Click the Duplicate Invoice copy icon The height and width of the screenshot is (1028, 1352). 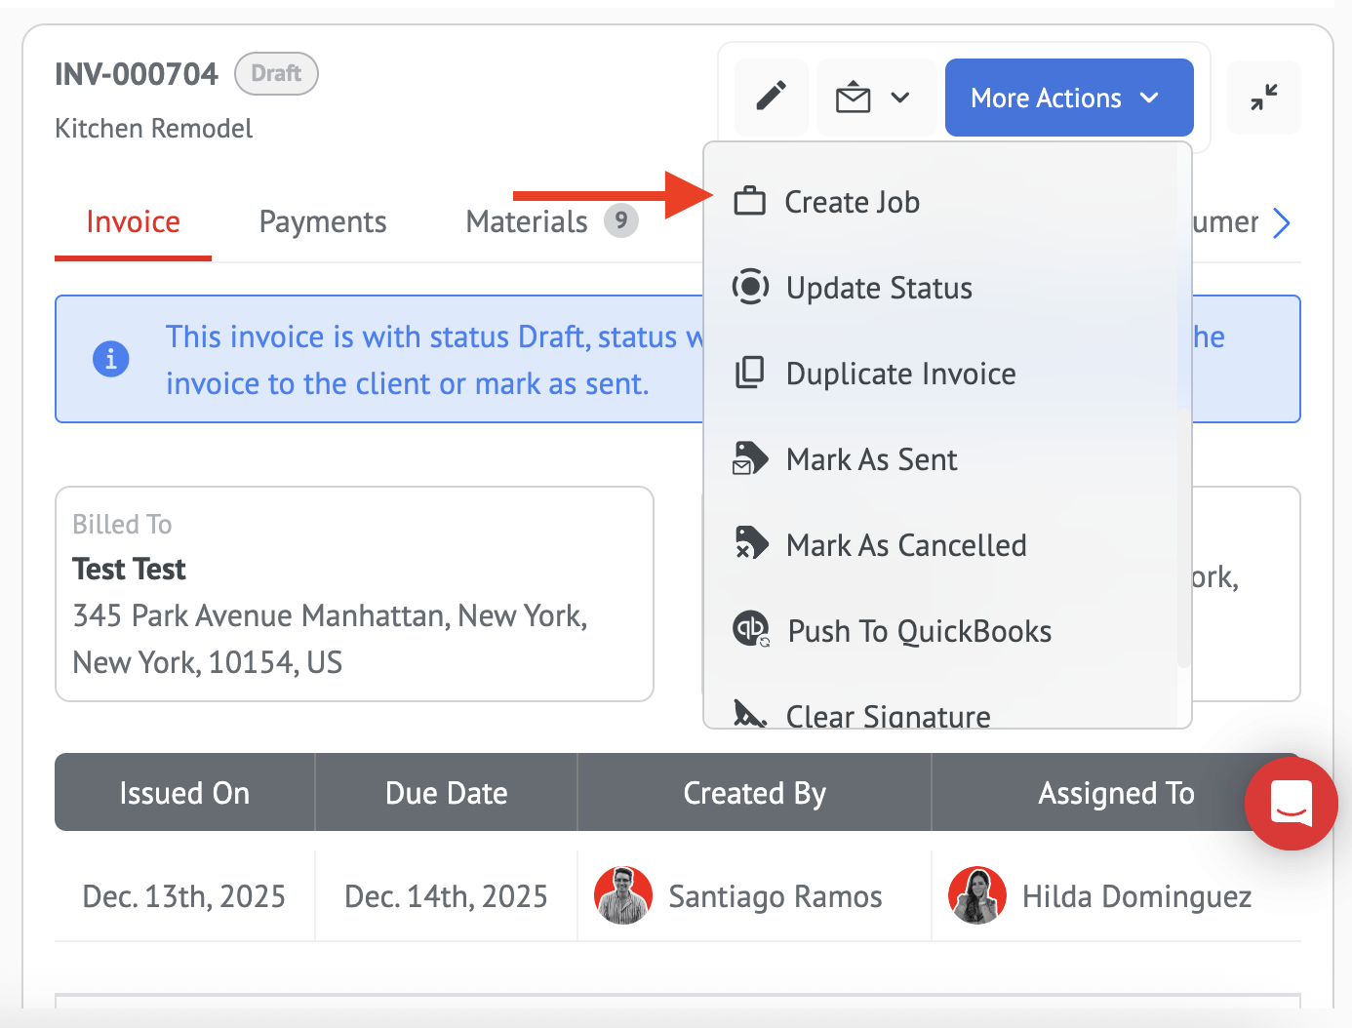749,373
